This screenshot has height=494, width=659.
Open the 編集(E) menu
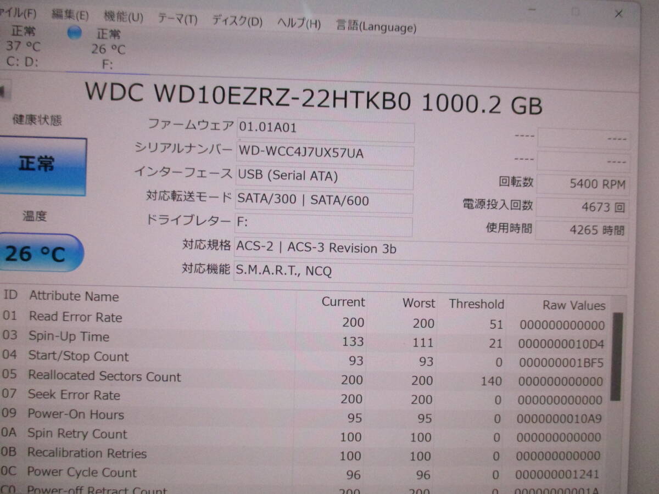coord(70,15)
